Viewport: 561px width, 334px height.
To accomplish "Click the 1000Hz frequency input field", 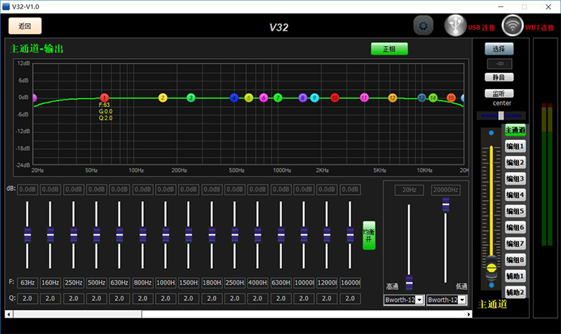I will tap(165, 283).
